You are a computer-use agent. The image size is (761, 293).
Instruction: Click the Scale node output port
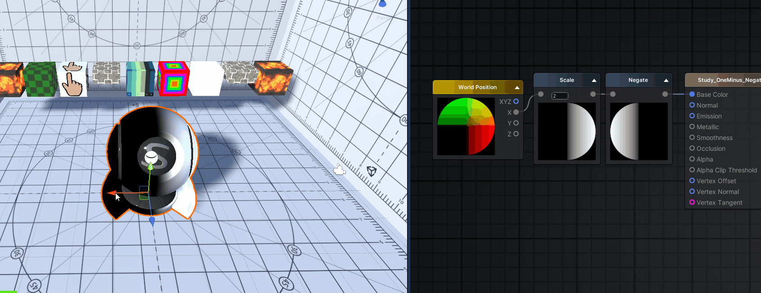pyautogui.click(x=593, y=94)
